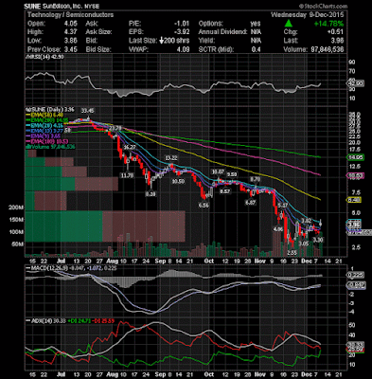372x379 pixels.
Task: Click the EPS value -3.92
Action: coord(181,32)
